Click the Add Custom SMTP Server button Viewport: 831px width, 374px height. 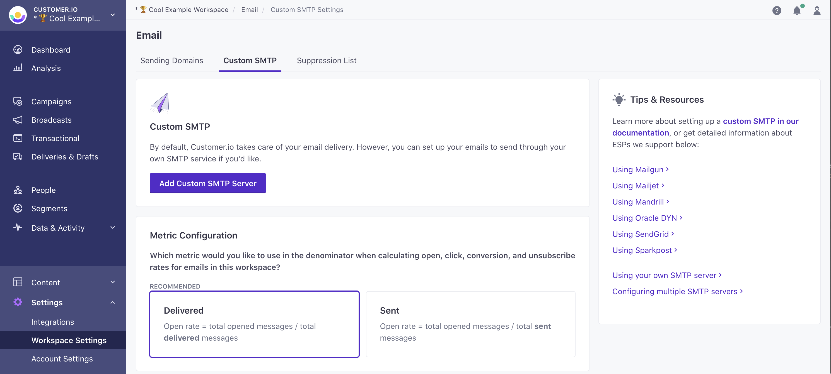[x=208, y=183]
